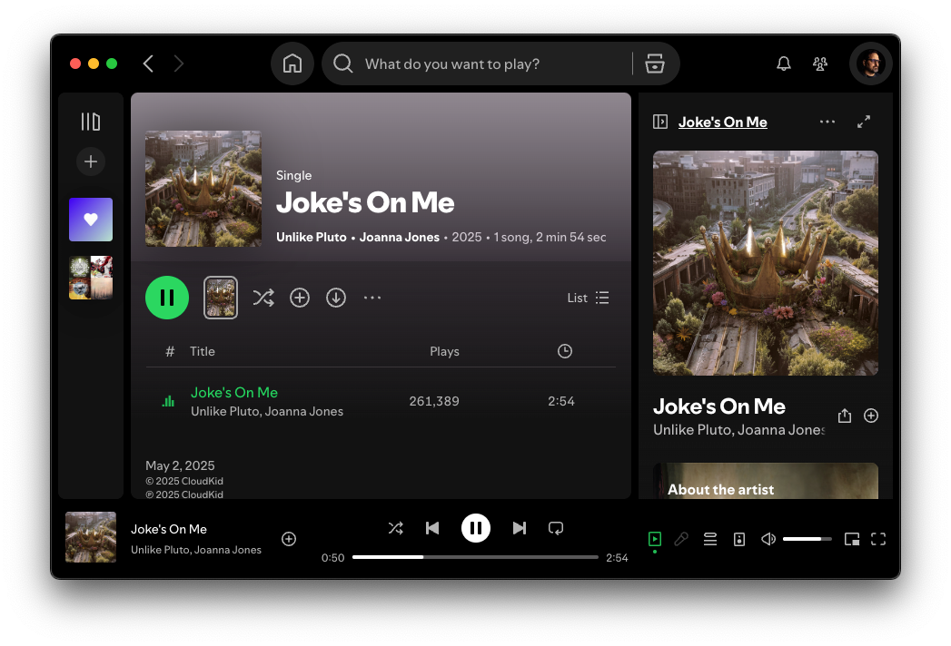The height and width of the screenshot is (646, 951).
Task: Add to Liked Songs from bottom bar plus
Action: (289, 539)
